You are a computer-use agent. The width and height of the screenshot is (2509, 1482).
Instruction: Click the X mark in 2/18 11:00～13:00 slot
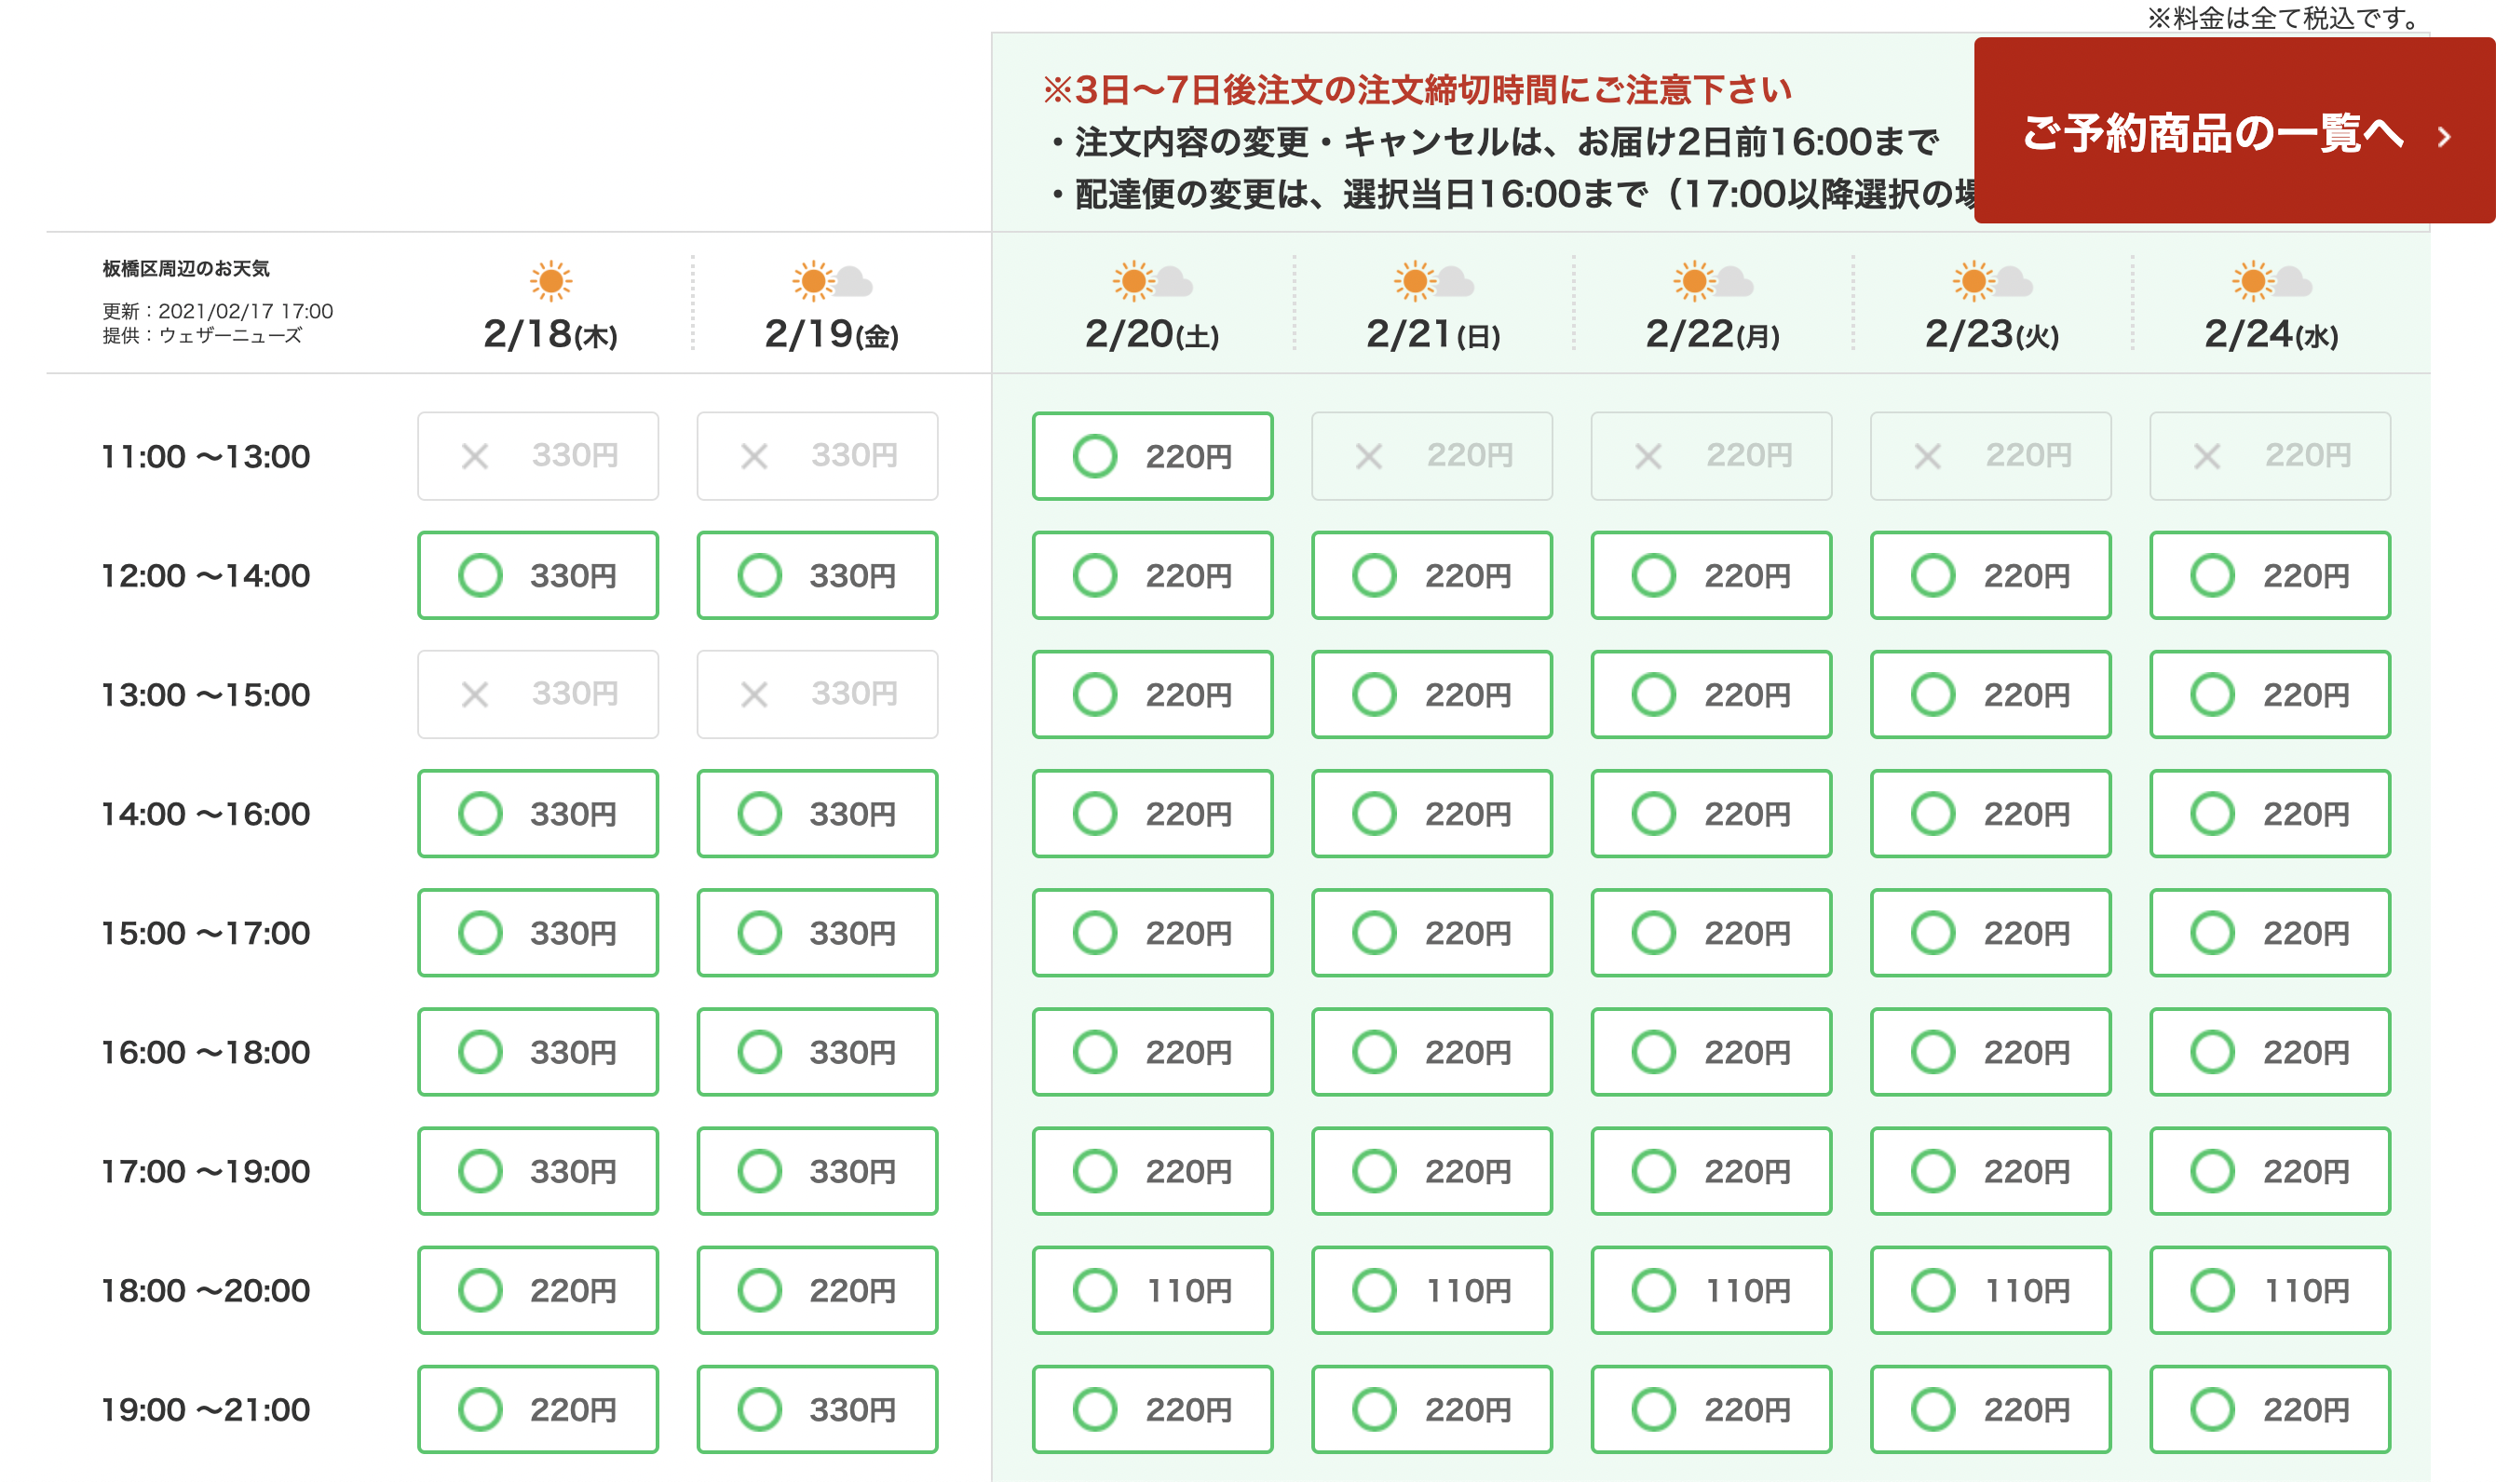[474, 456]
